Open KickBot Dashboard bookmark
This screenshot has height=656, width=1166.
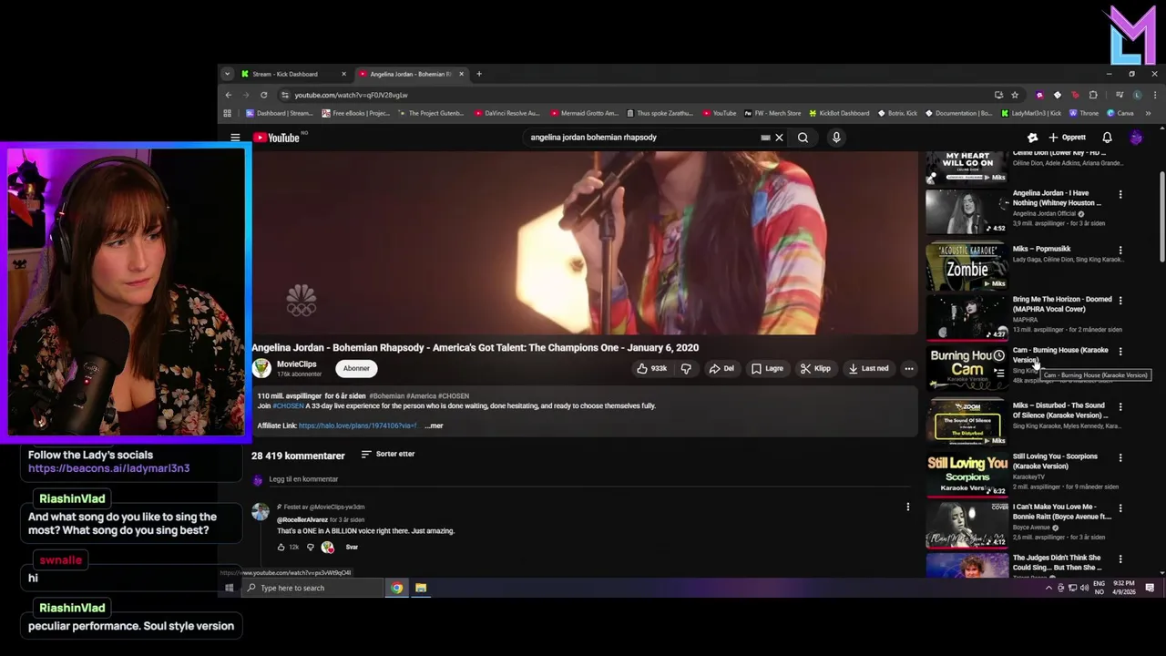click(839, 114)
